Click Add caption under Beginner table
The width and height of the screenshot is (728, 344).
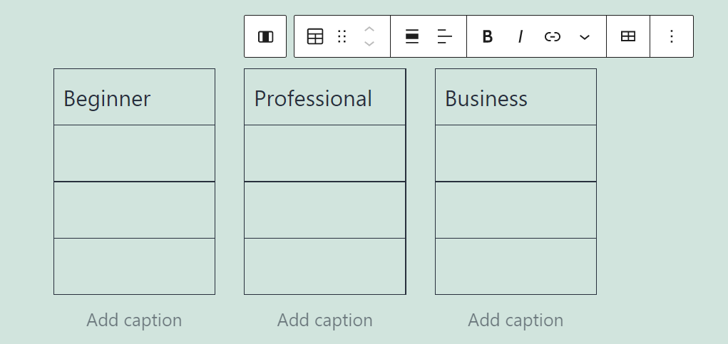[x=134, y=320]
